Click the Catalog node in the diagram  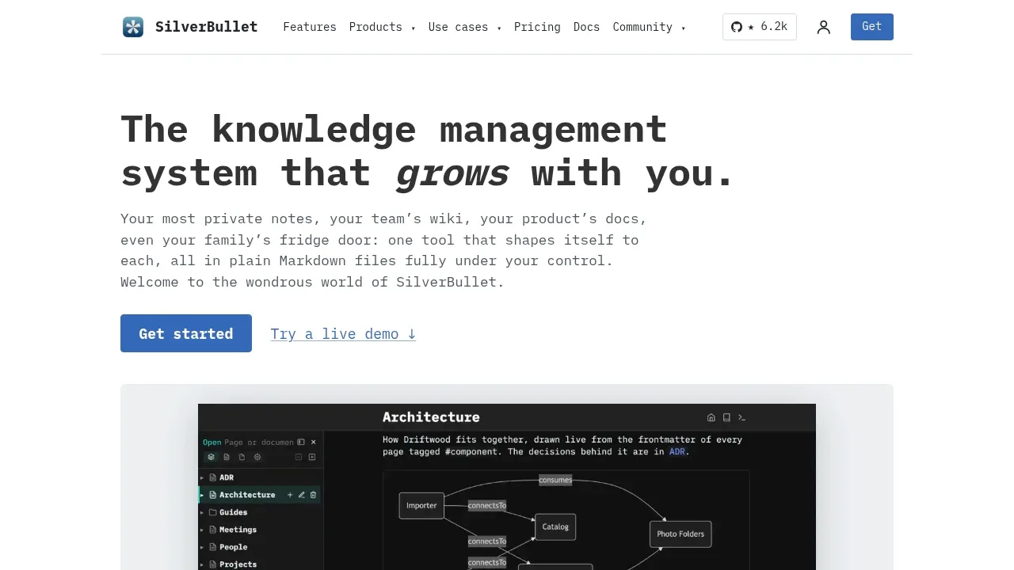point(555,526)
